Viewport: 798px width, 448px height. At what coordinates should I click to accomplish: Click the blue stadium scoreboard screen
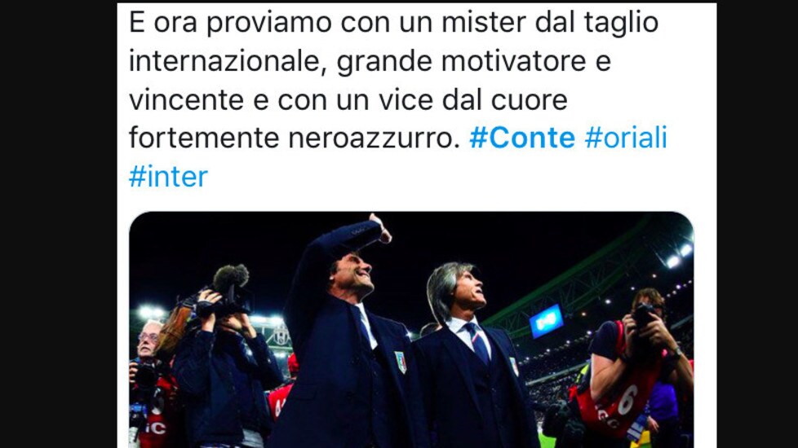(x=546, y=320)
